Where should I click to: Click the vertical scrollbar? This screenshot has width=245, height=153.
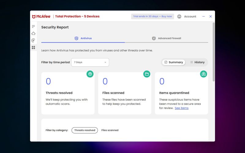tap(213, 52)
